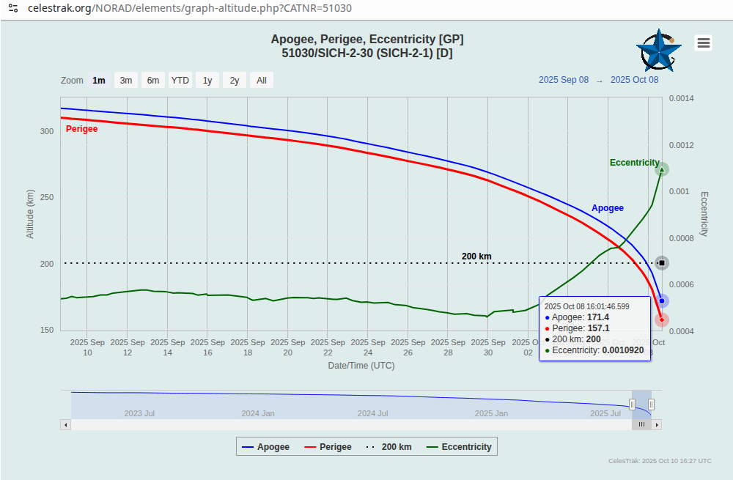Choose the All zoom range button
This screenshot has width=733, height=480.
(x=262, y=81)
